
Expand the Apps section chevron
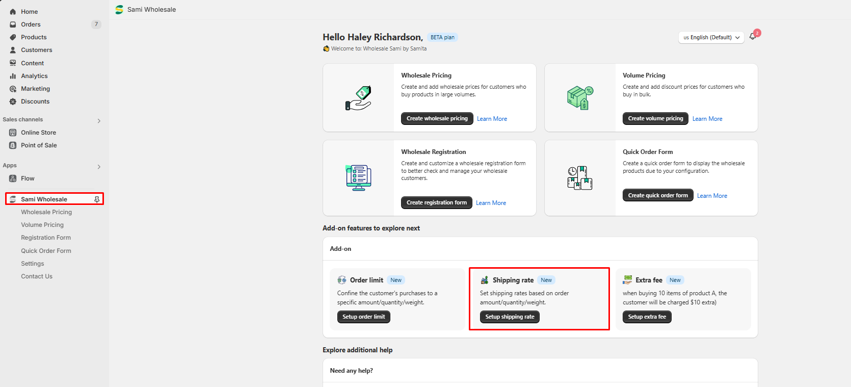99,167
